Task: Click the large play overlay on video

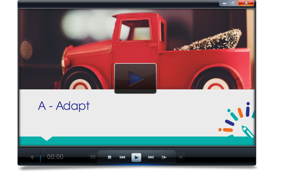Action: click(x=135, y=78)
